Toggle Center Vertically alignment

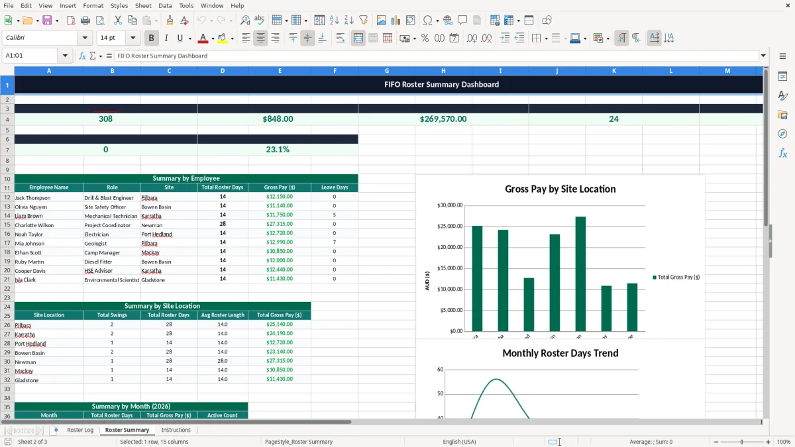point(307,38)
